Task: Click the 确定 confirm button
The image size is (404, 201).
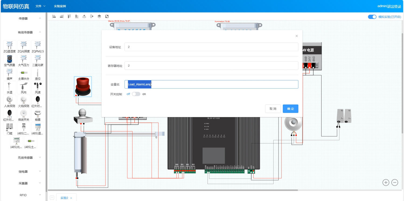Action: [290, 109]
